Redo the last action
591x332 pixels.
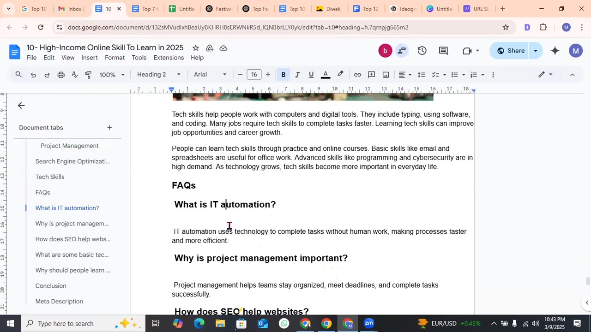tap(47, 75)
